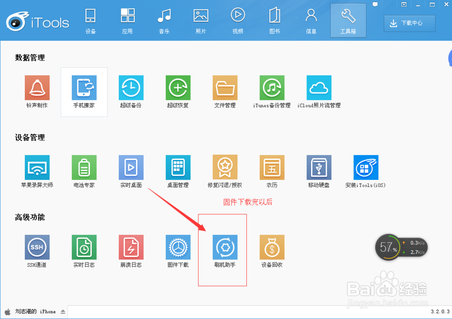Click the feedback speech bubble icon
452x319 pixels.
point(375,5)
